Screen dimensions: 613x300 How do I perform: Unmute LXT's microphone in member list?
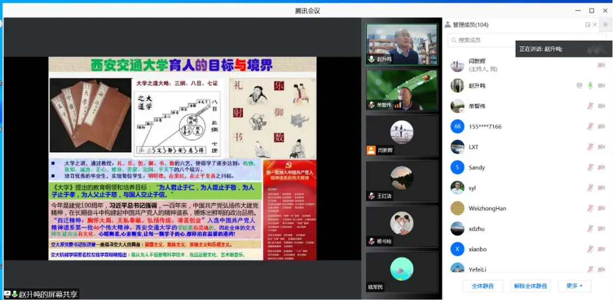[590, 147]
